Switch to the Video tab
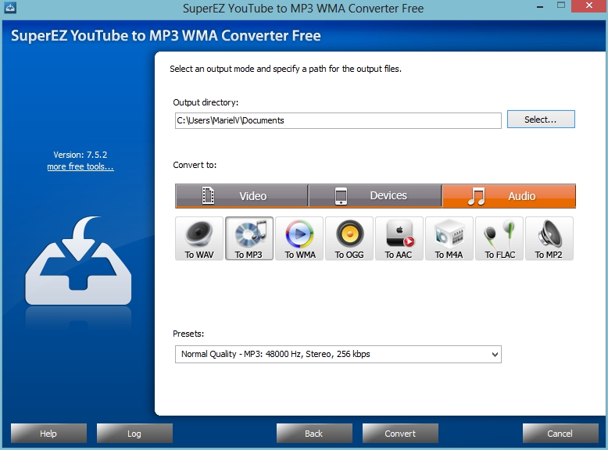 (241, 196)
